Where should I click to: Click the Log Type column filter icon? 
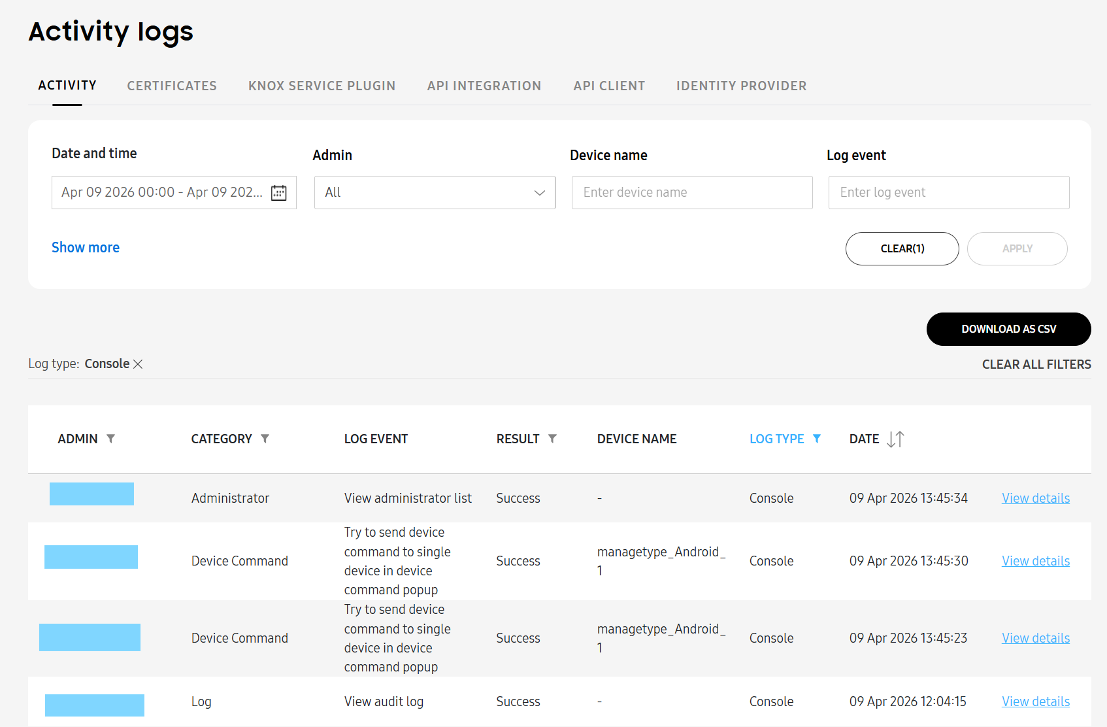tap(817, 439)
